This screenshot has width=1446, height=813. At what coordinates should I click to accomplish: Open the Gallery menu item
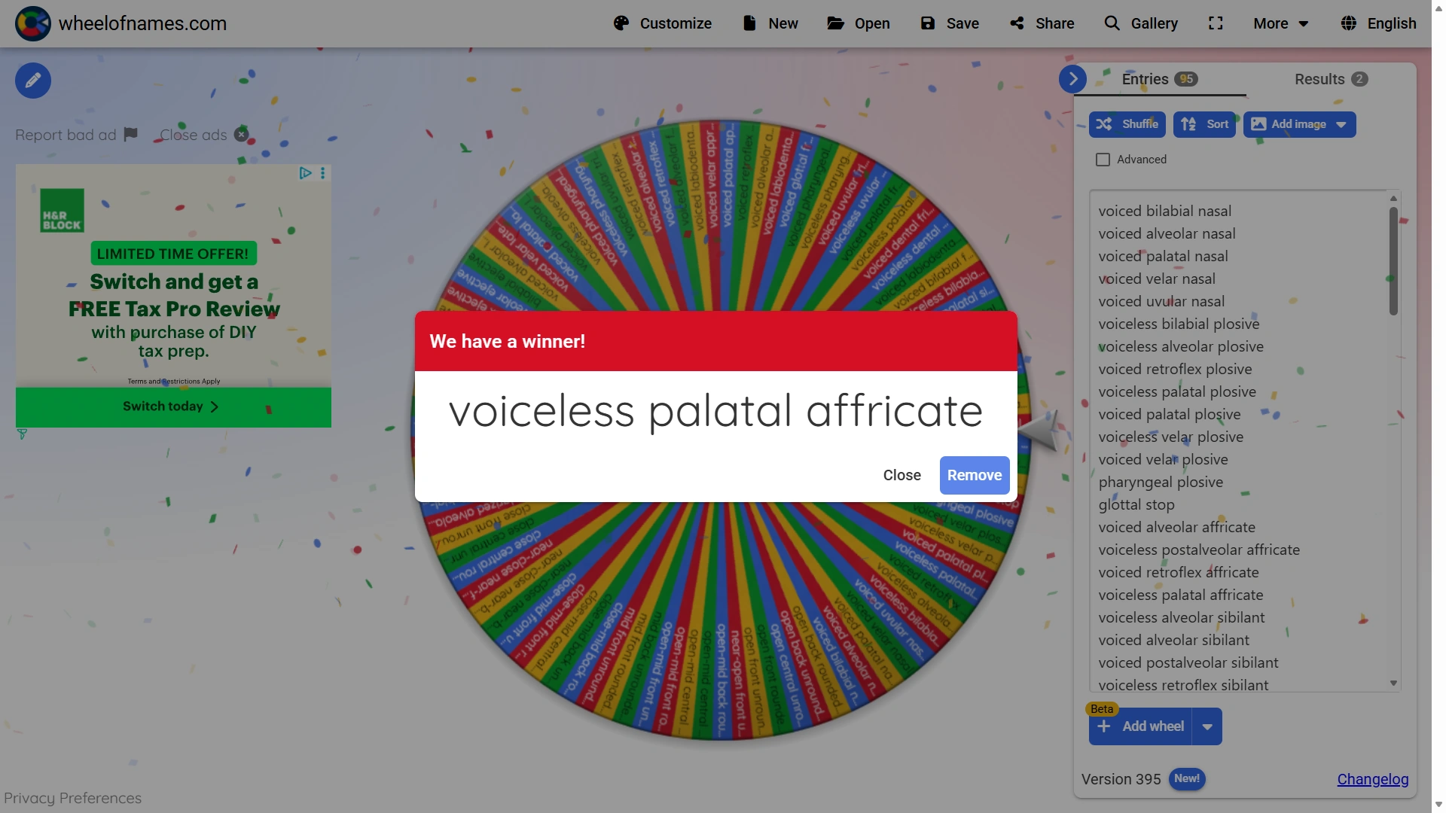coord(1141,23)
